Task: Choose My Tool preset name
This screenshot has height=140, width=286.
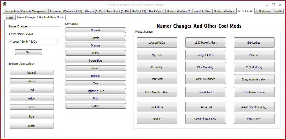Action: point(157,55)
